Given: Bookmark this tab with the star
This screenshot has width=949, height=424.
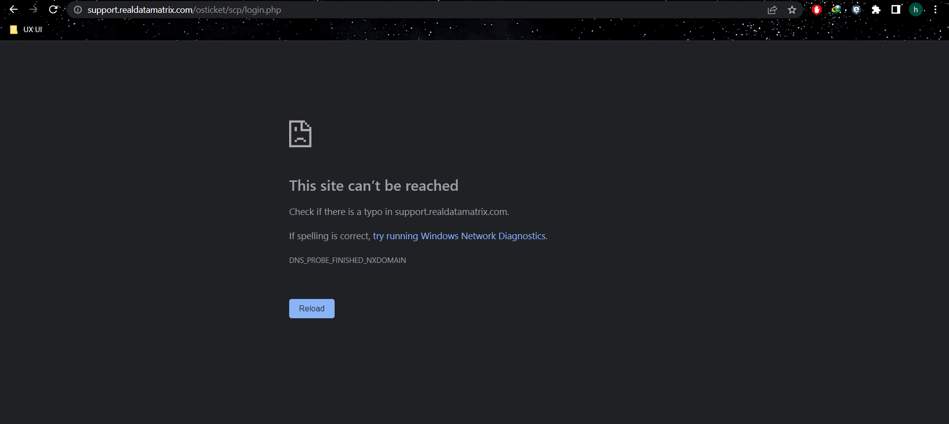Looking at the screenshot, I should tap(792, 10).
